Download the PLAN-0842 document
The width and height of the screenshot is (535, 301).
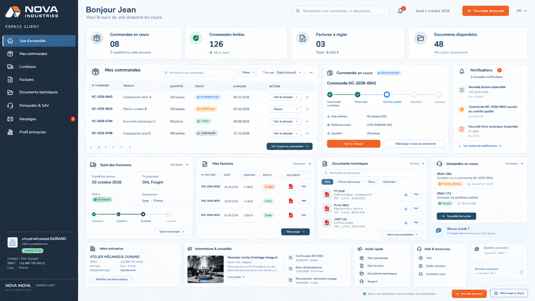(406, 208)
